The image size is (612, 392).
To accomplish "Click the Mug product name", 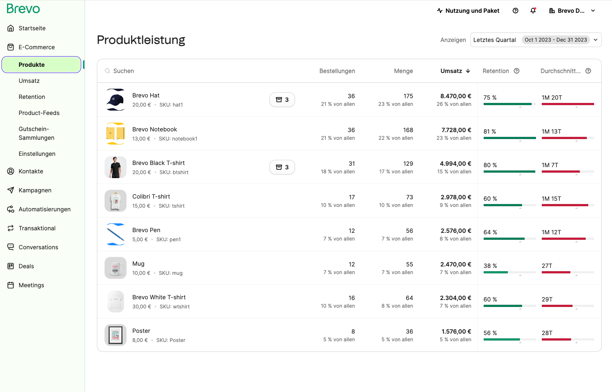I will coord(138,264).
